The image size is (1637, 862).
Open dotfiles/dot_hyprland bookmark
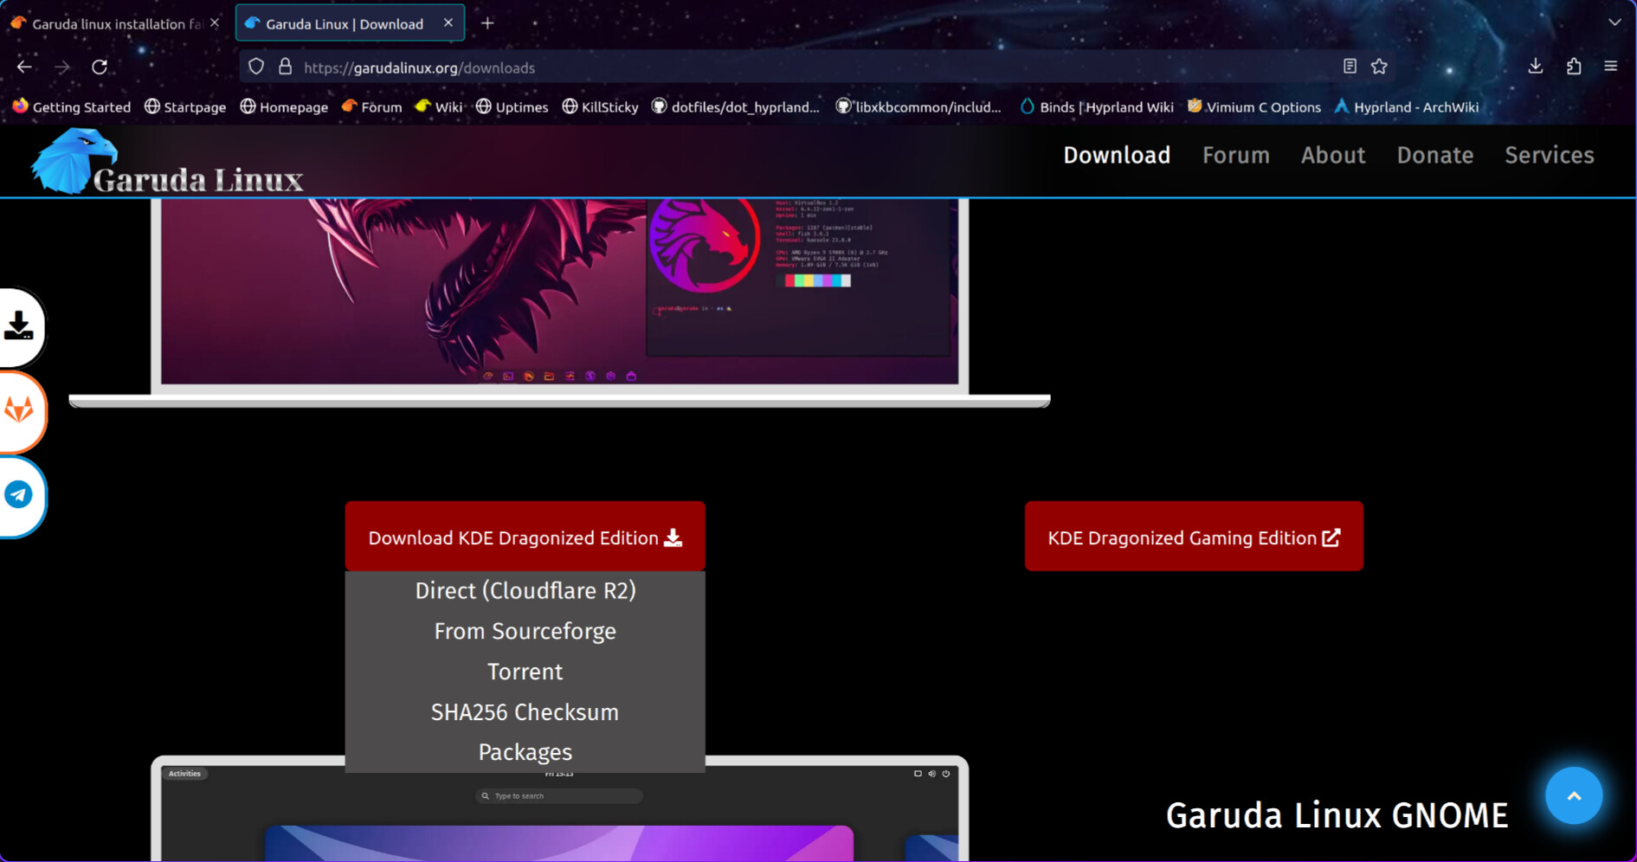pos(735,106)
